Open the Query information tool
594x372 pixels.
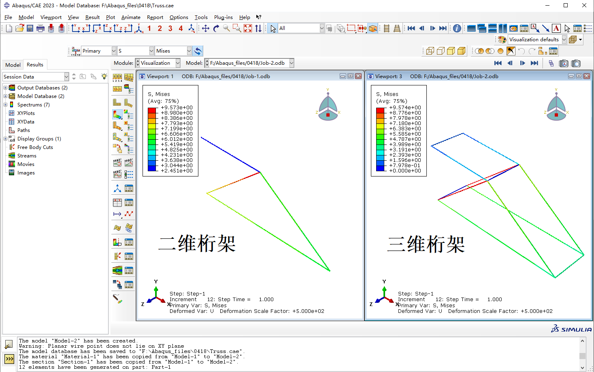(x=457, y=28)
